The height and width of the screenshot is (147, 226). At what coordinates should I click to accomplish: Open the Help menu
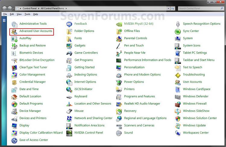tap(36, 14)
